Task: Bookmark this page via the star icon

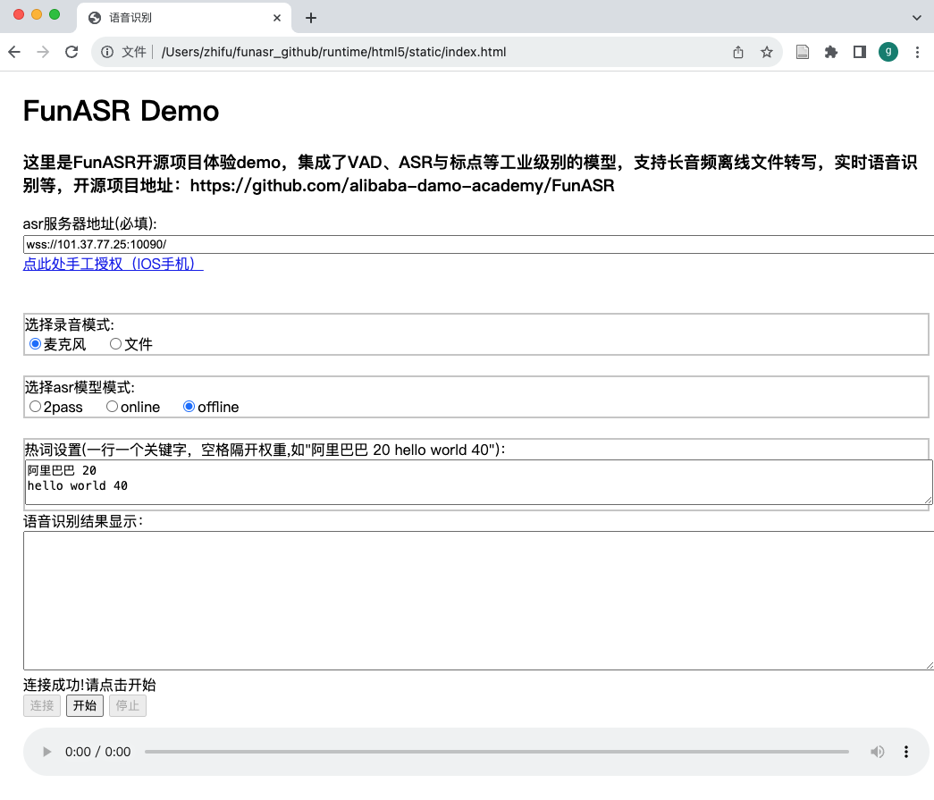Action: pos(767,52)
